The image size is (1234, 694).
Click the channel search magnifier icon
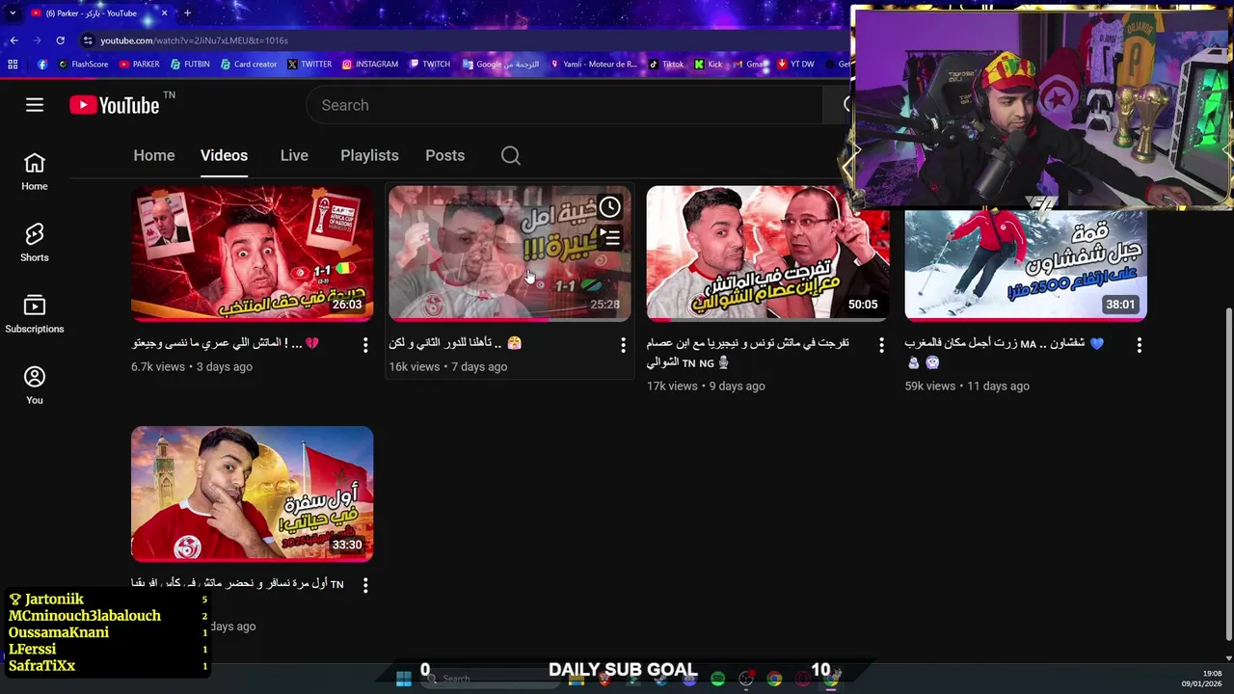click(511, 155)
